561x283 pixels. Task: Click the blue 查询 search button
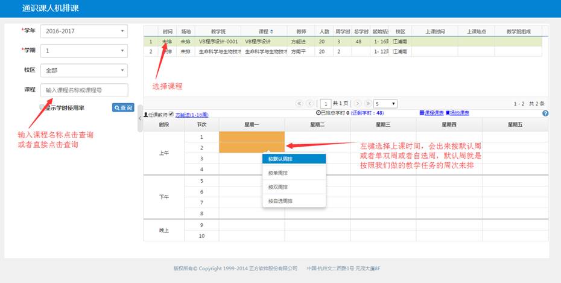click(123, 107)
